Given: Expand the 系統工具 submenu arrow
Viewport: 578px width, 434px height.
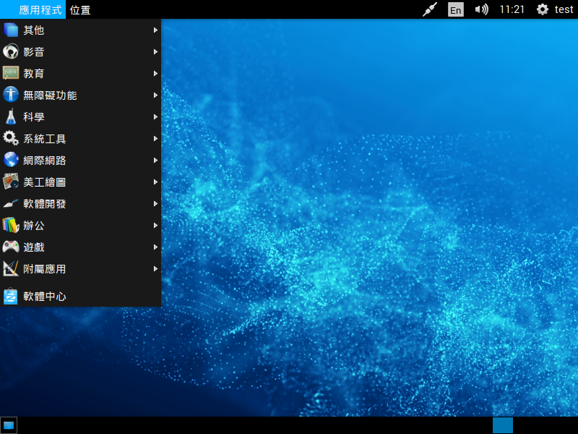Looking at the screenshot, I should click(155, 138).
